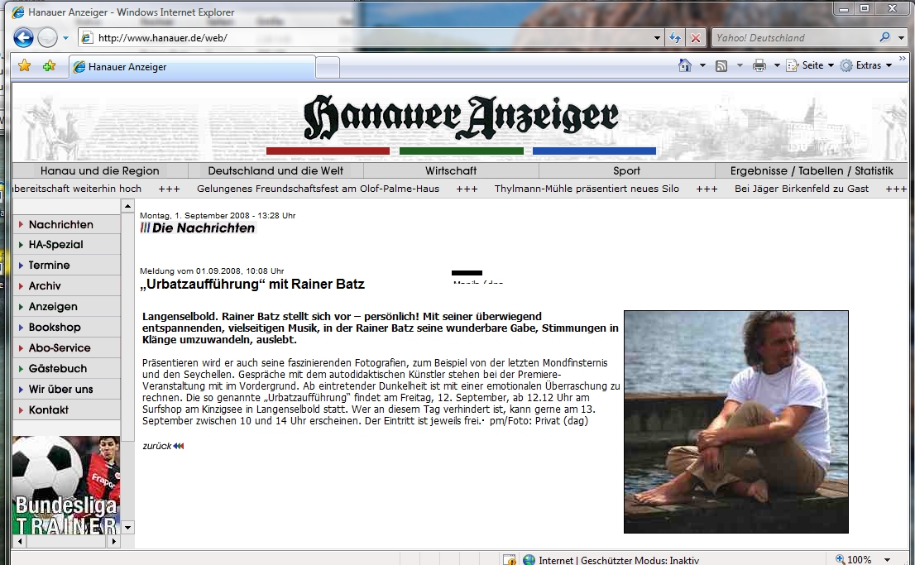Open Deutschland und die Welt section
The image size is (915, 565).
tap(275, 171)
